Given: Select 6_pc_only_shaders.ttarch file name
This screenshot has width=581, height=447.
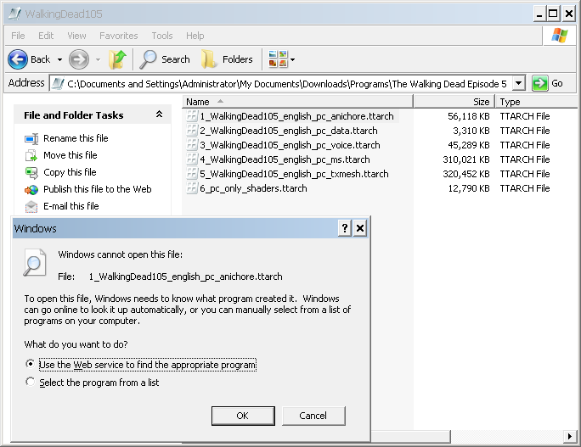Looking at the screenshot, I should coord(253,188).
